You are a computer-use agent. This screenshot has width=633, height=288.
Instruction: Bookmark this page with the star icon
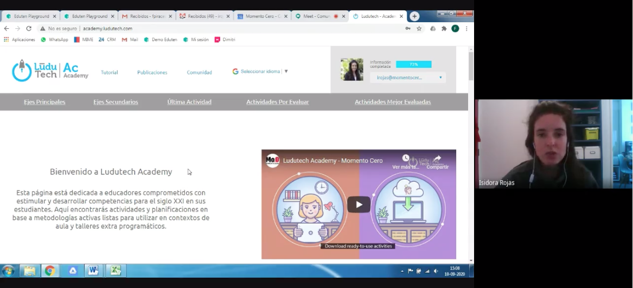click(x=419, y=28)
